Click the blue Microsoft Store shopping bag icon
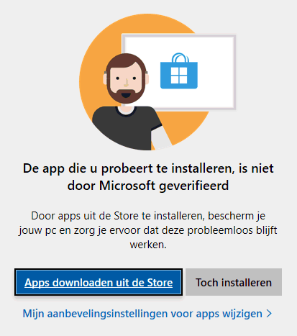 point(179,71)
